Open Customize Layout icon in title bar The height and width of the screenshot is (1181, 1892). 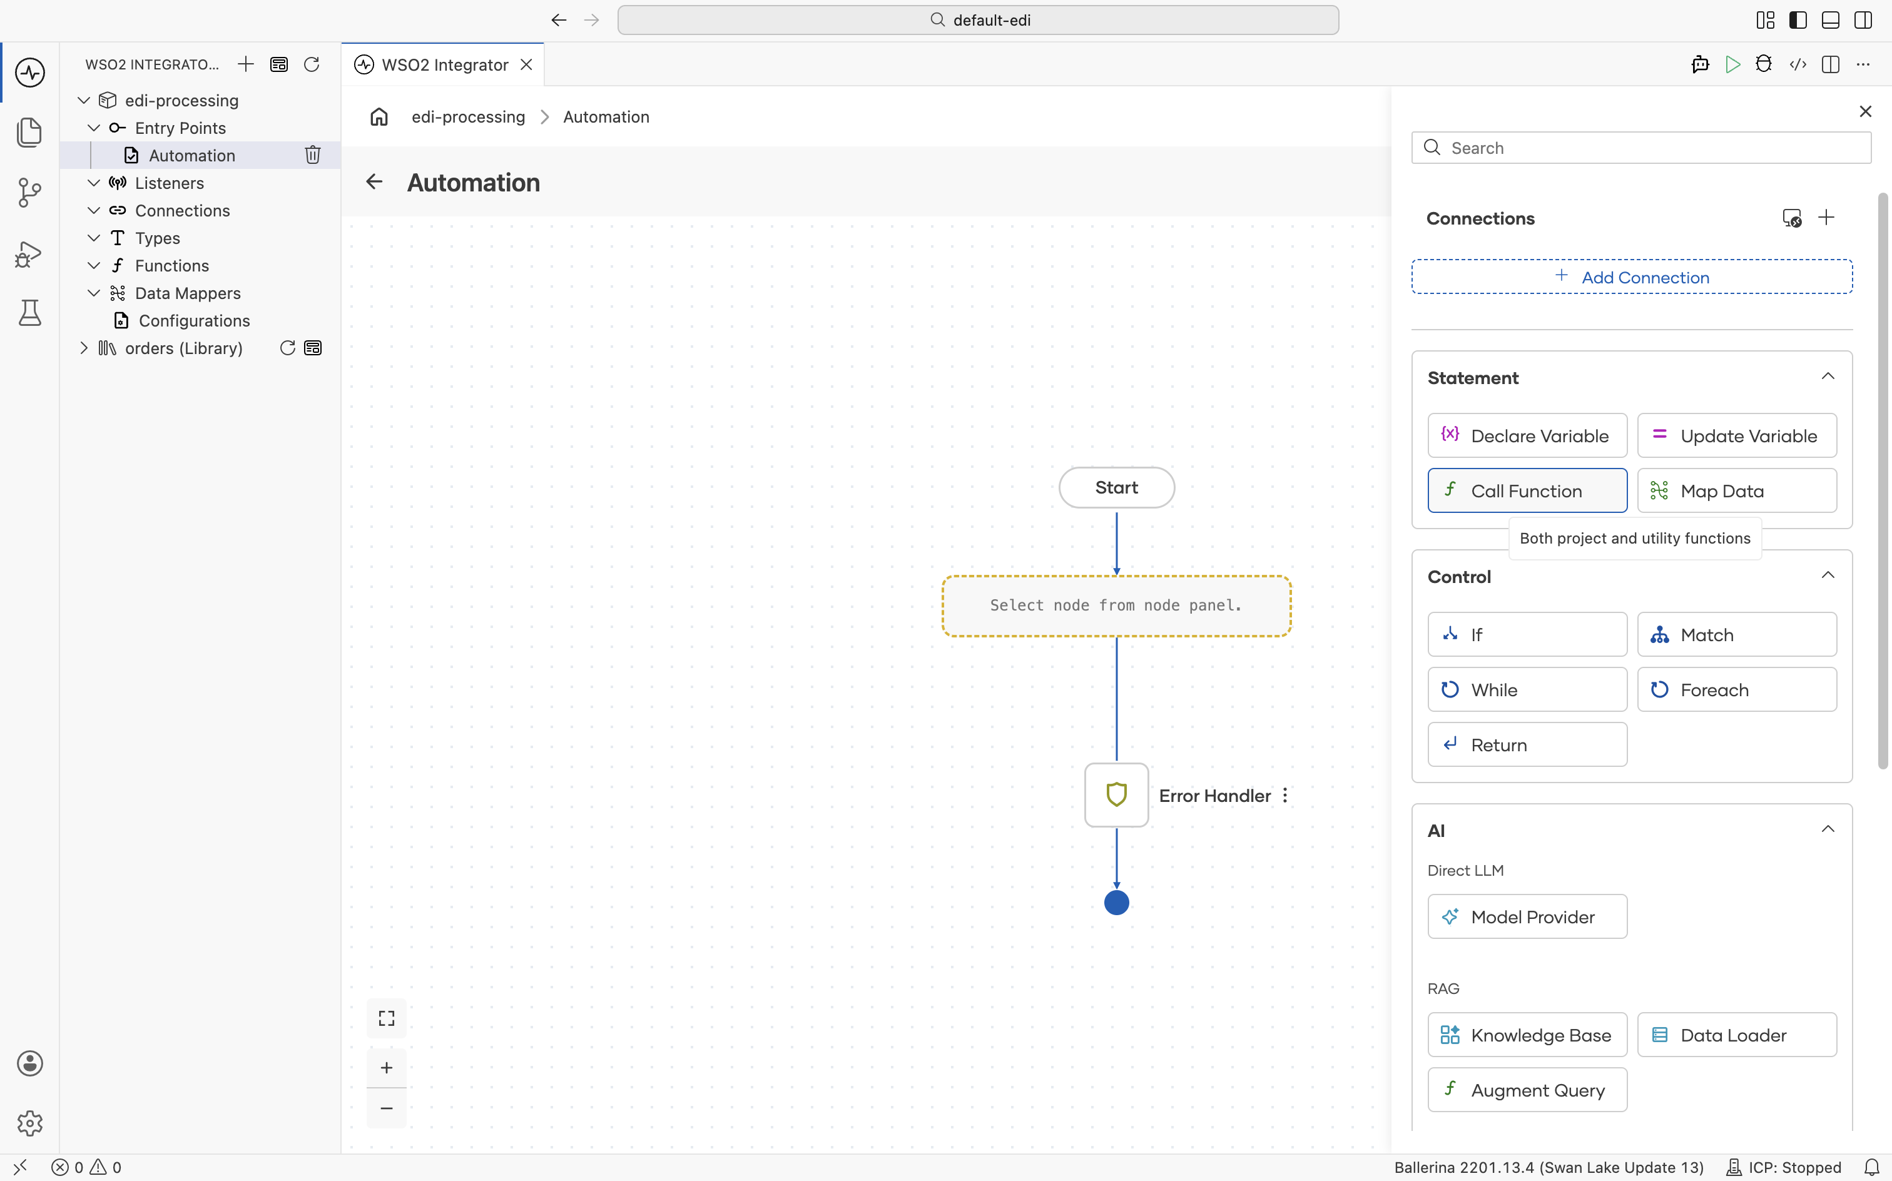click(x=1766, y=19)
